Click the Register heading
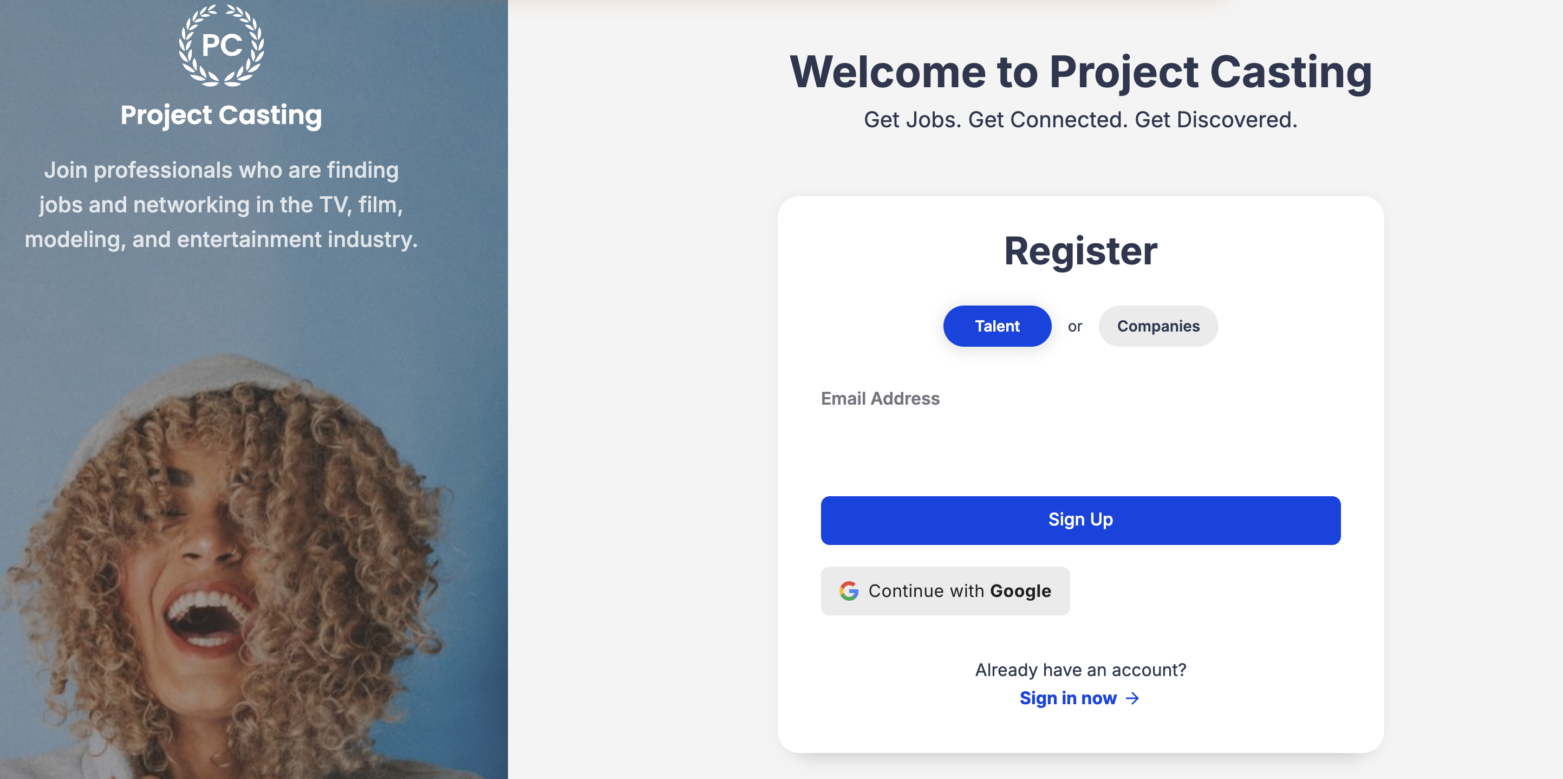This screenshot has height=779, width=1563. point(1080,251)
